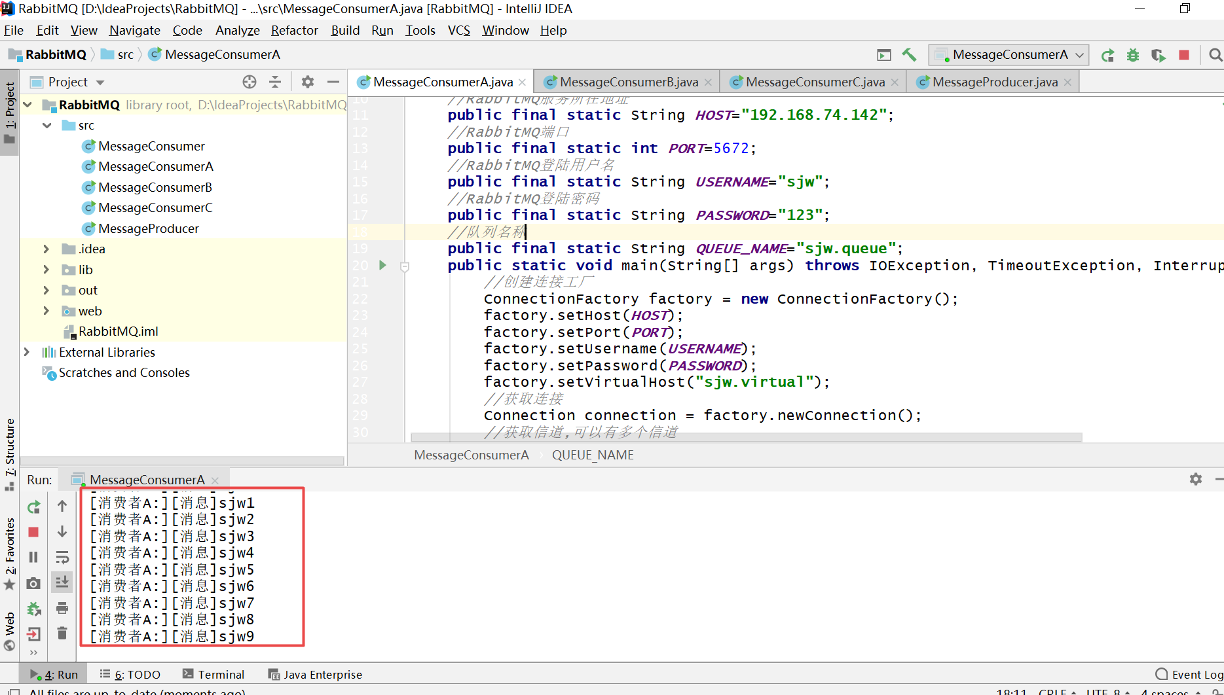
Task: Click console line ending with sjw5
Action: click(x=172, y=570)
